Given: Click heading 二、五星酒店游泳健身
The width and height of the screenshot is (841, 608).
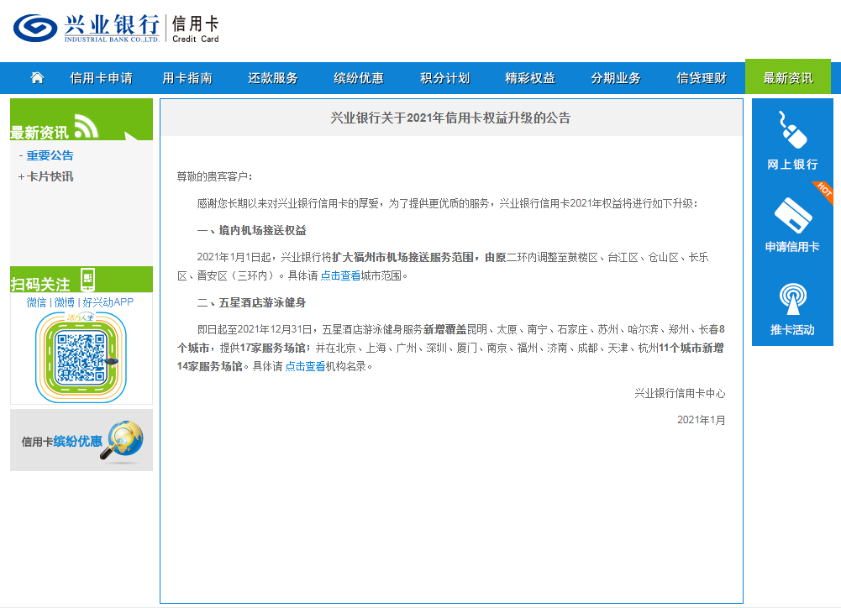Looking at the screenshot, I should (x=251, y=303).
